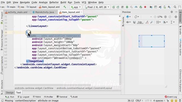Open the Layout Captures tool window
The image size is (182, 102).
click(2, 65)
